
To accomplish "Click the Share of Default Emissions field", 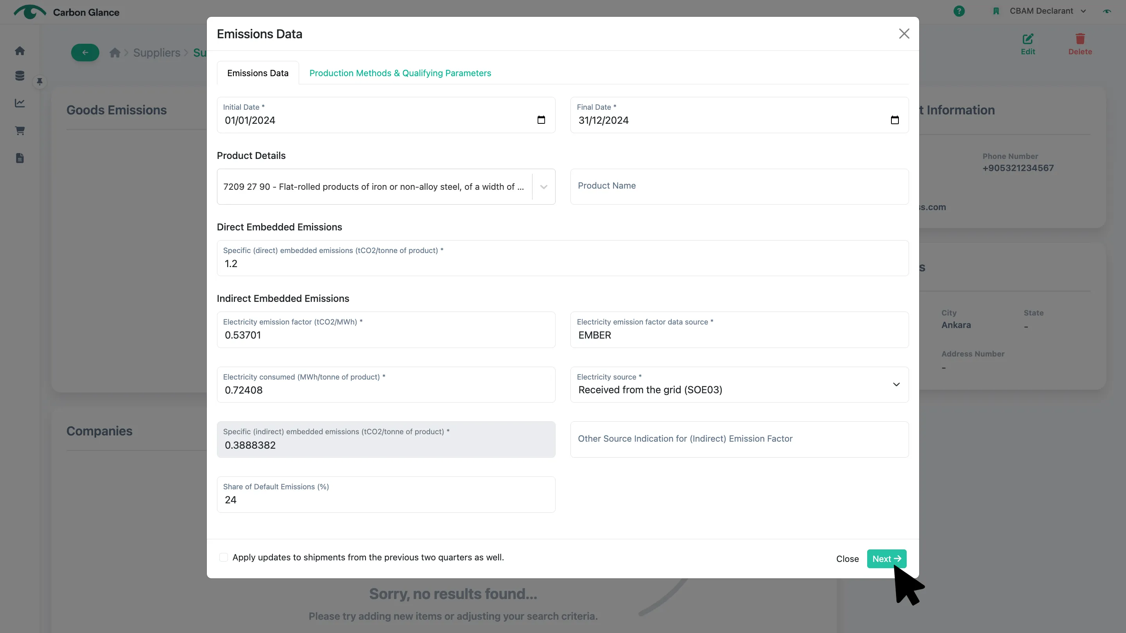I will [x=386, y=494].
